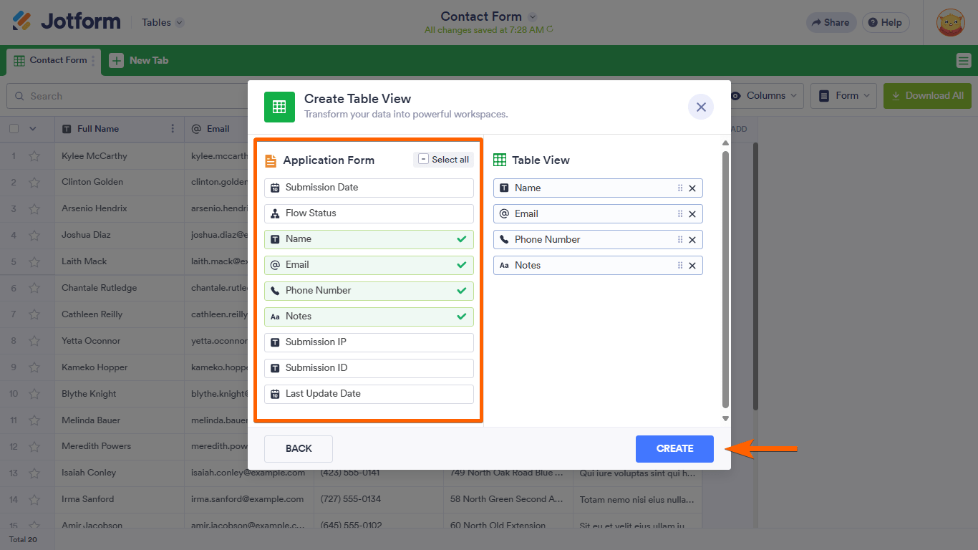
Task: Deselect the checked Name field
Action: (369, 239)
